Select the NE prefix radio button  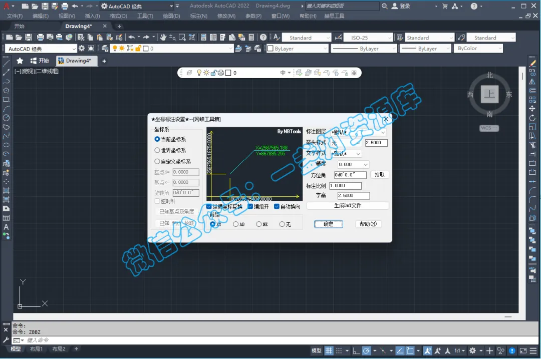[x=262, y=224]
